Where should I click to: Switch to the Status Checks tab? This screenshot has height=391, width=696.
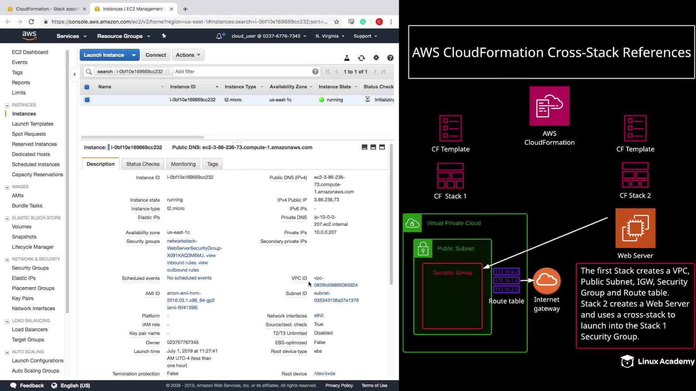142,164
